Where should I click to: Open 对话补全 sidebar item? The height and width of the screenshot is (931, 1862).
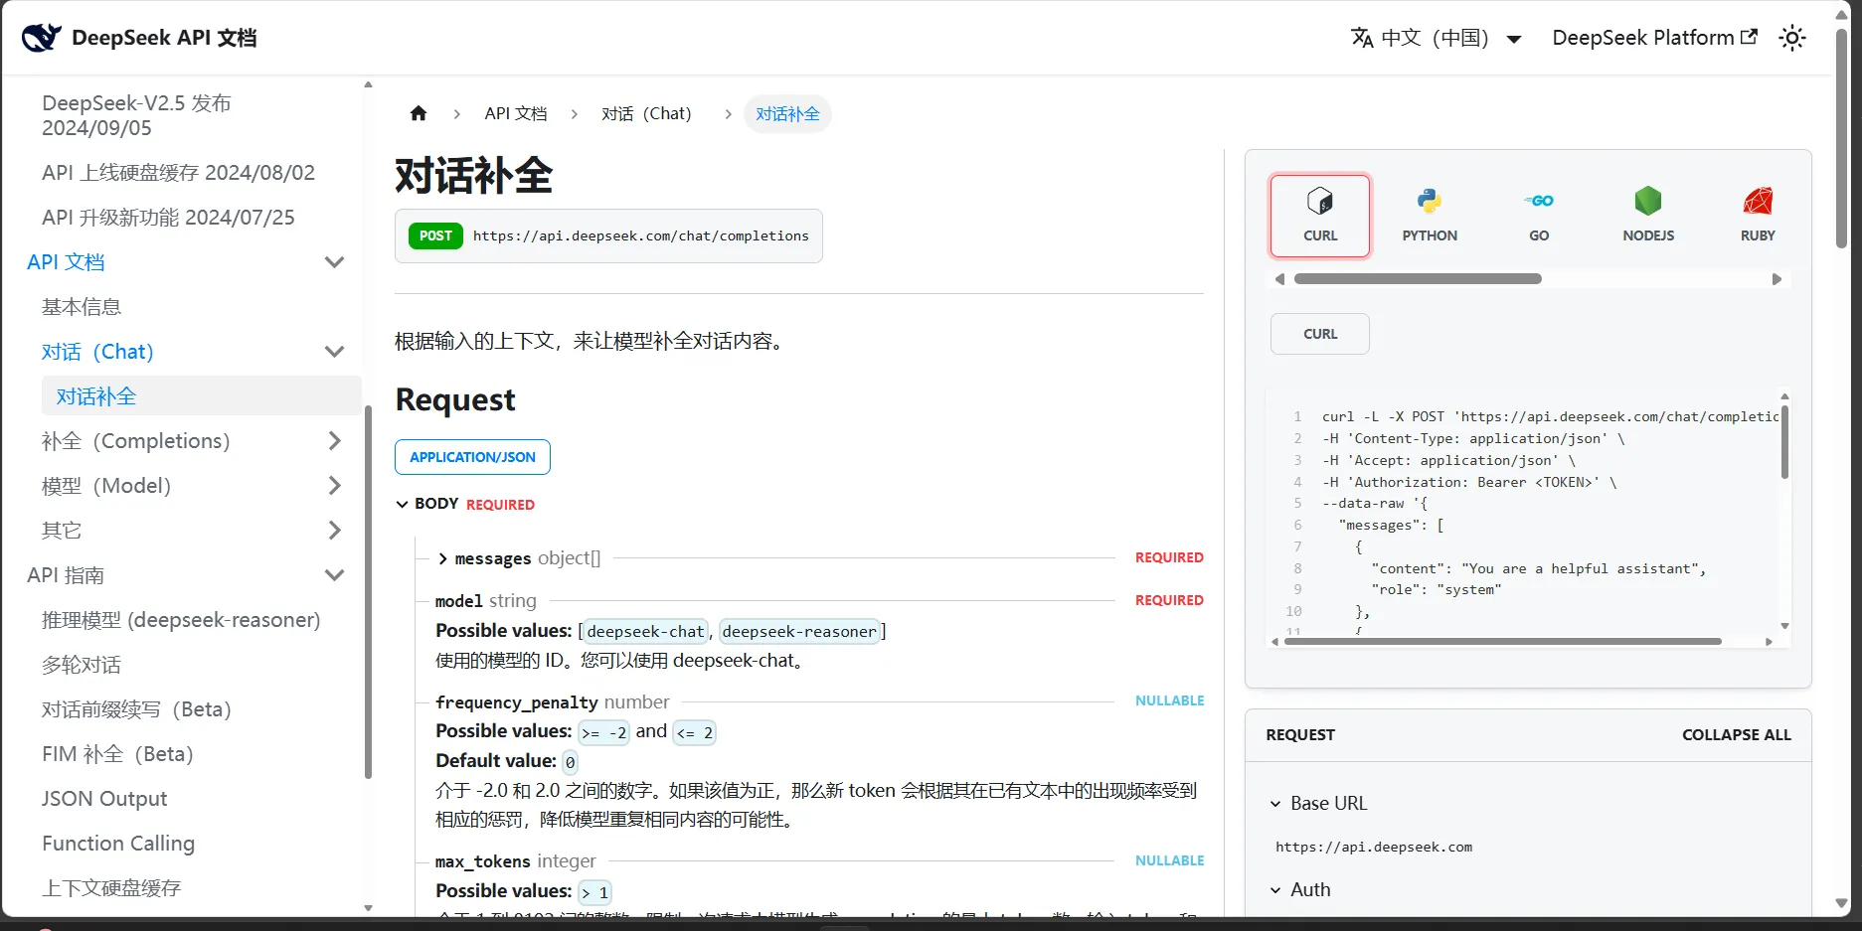[202, 396]
